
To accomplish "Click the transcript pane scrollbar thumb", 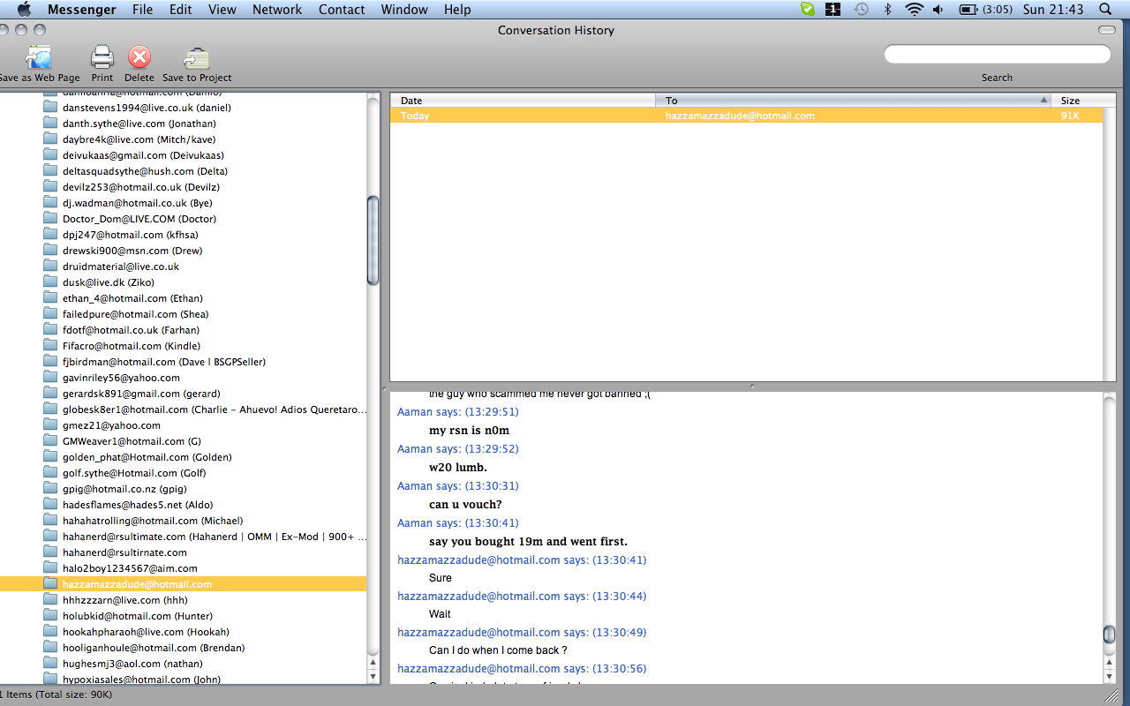I will (x=1109, y=634).
